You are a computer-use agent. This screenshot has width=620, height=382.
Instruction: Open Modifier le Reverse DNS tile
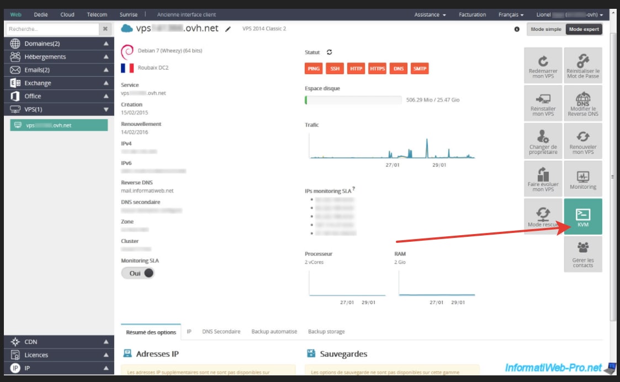(x=583, y=103)
